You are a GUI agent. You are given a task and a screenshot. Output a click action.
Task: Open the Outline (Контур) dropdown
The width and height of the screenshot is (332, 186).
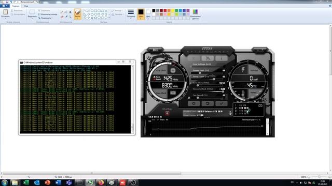pos(117,10)
